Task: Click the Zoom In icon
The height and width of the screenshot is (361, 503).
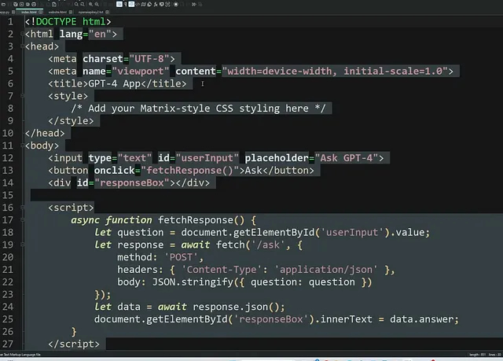Action: click(91, 4)
